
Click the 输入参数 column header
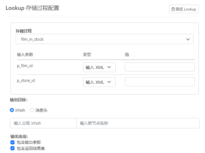(x=25, y=54)
